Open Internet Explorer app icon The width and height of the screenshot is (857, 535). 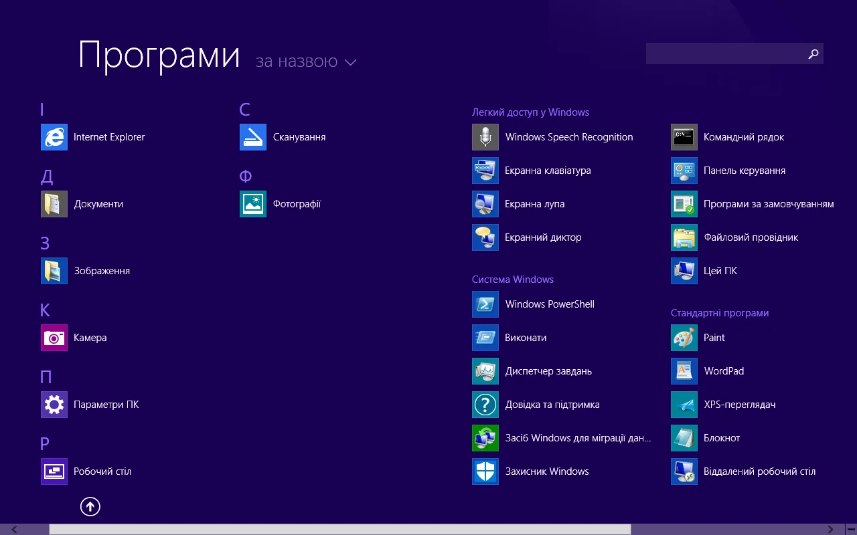point(54,137)
